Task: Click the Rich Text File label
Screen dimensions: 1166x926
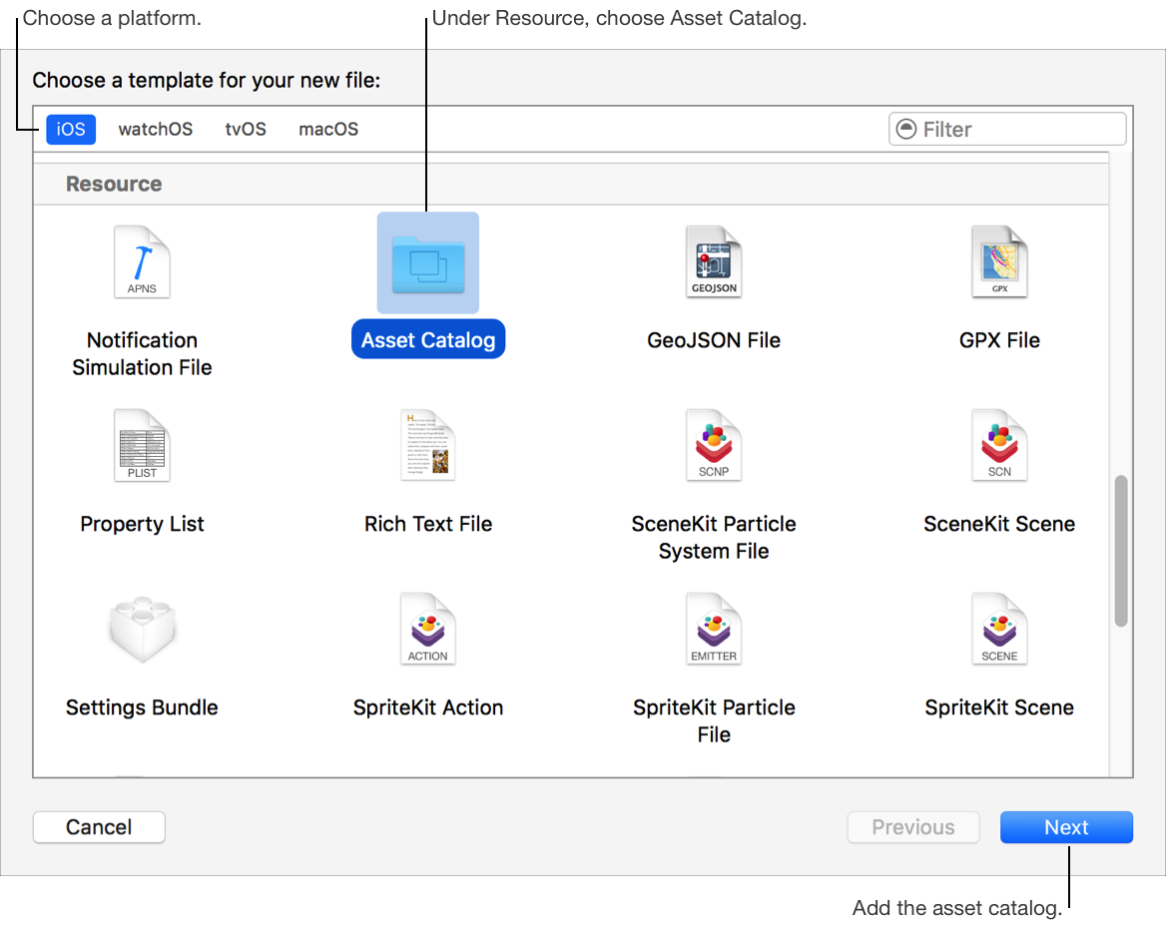Action: (428, 524)
